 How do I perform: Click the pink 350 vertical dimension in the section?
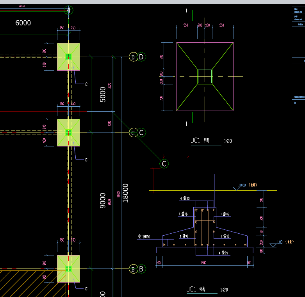coord(261,218)
